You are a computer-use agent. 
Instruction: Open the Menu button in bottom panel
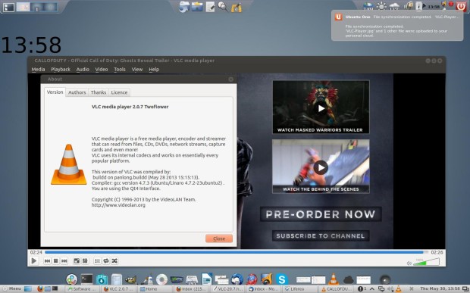coord(12,288)
